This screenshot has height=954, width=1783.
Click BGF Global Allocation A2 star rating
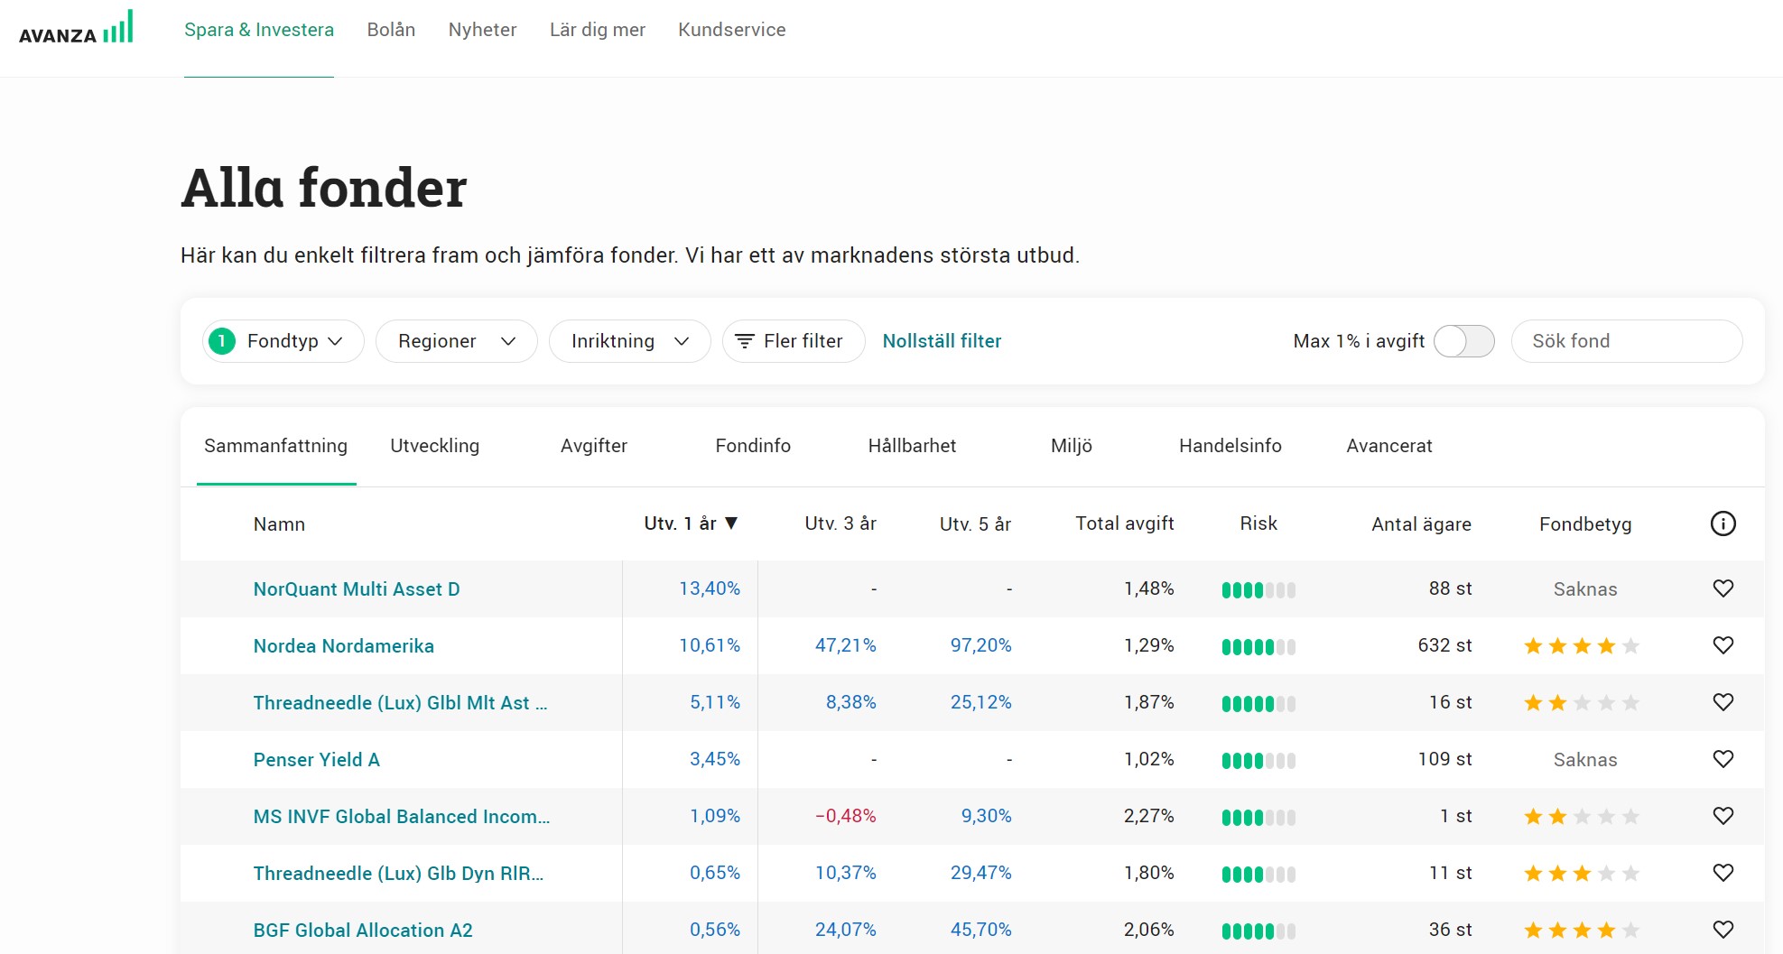(1582, 930)
